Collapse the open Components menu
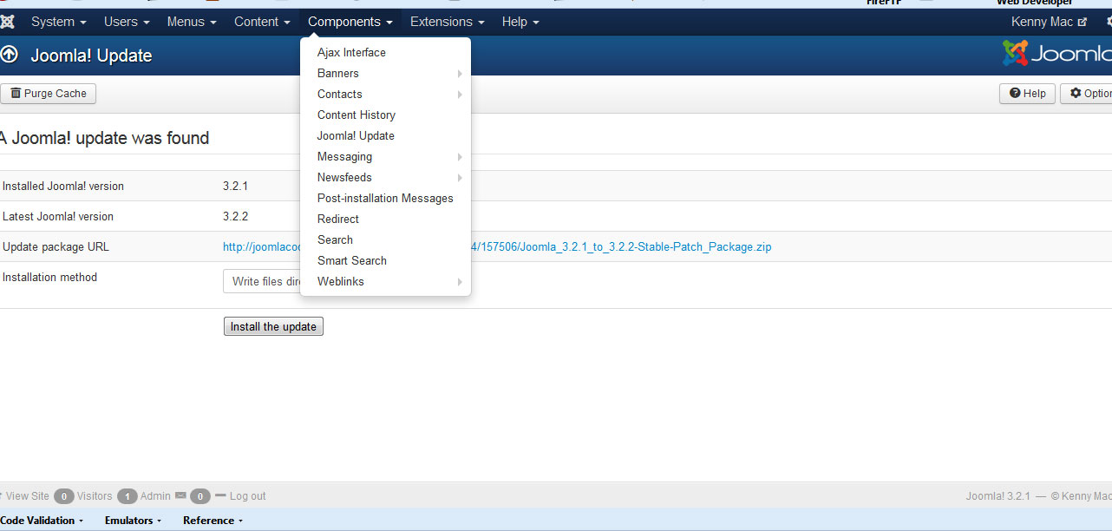Screen dimensions: 1112x531 click(x=350, y=22)
